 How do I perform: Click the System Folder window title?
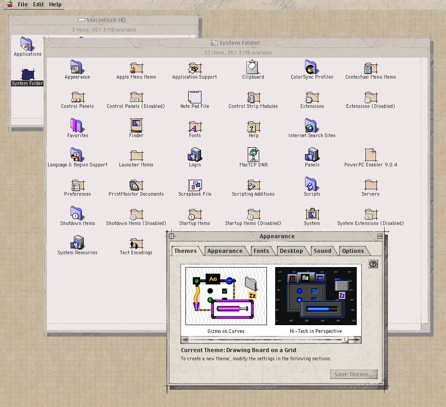pyautogui.click(x=236, y=43)
